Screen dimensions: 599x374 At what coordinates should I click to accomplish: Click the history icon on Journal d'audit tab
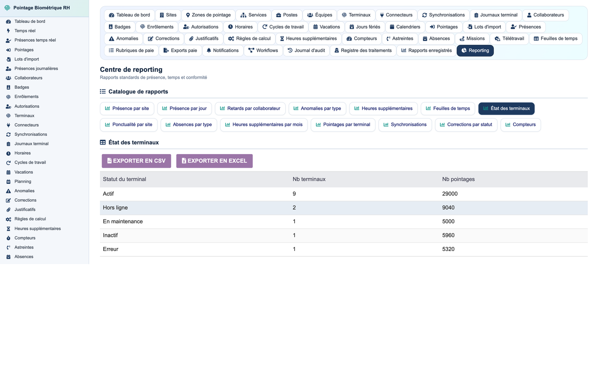[x=290, y=51]
